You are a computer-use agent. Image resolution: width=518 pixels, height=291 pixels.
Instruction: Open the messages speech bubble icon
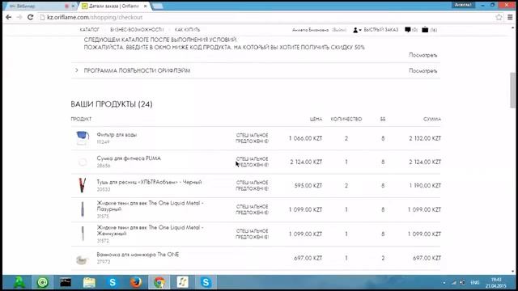408,30
